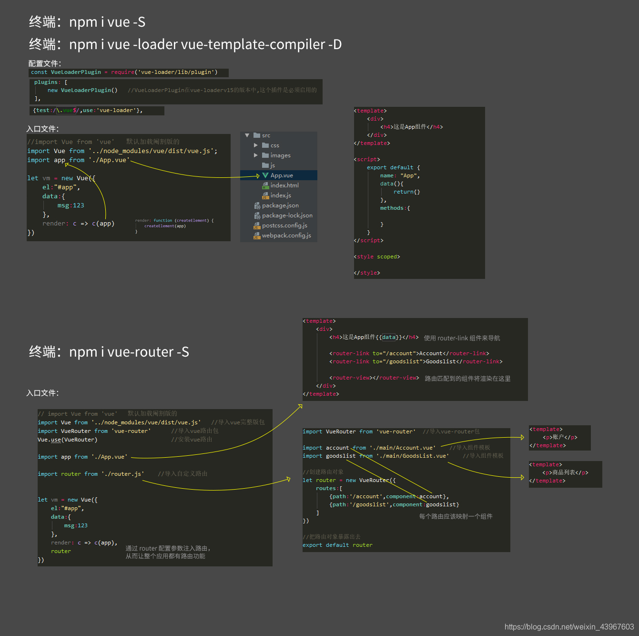Click the src folder icon

pos(257,135)
